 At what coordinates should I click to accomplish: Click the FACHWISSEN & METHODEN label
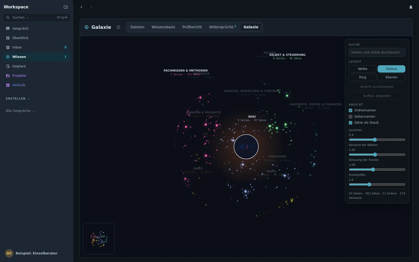pyautogui.click(x=185, y=70)
